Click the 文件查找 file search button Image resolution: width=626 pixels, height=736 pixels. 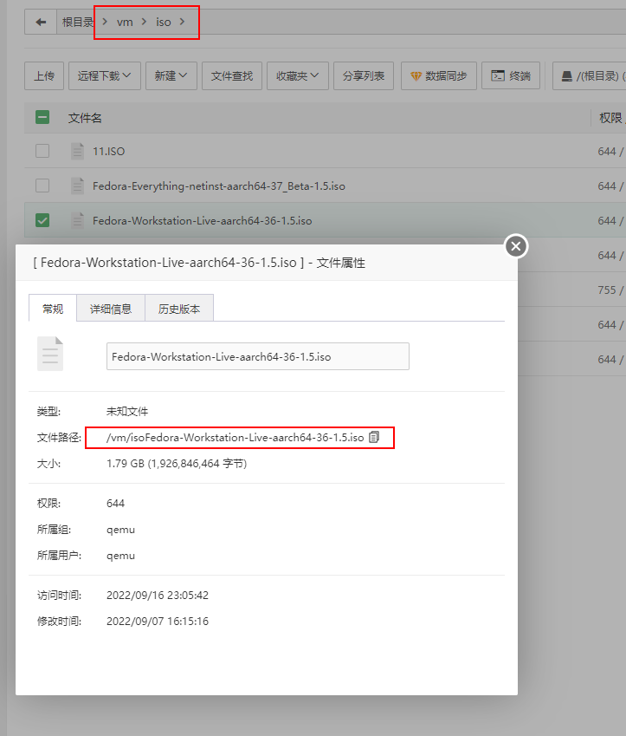(232, 76)
